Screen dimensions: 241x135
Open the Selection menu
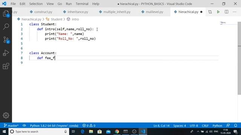point(36,4)
